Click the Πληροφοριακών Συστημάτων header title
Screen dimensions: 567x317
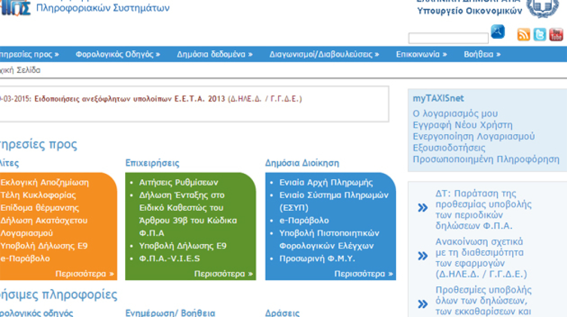(x=103, y=7)
